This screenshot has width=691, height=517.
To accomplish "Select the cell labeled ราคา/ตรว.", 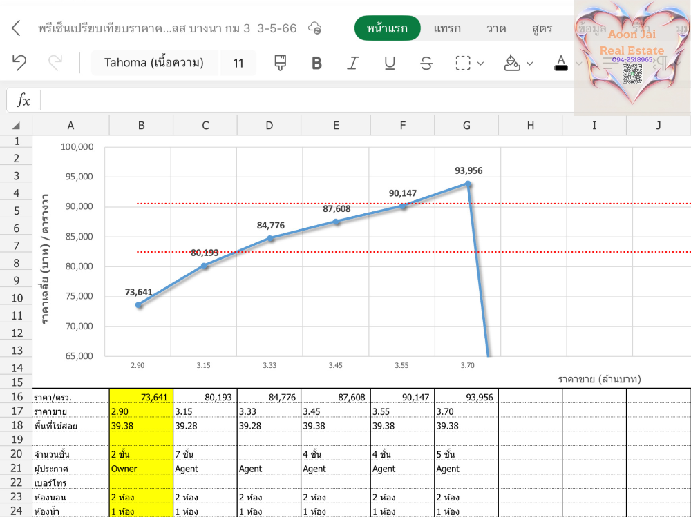I will [70, 397].
